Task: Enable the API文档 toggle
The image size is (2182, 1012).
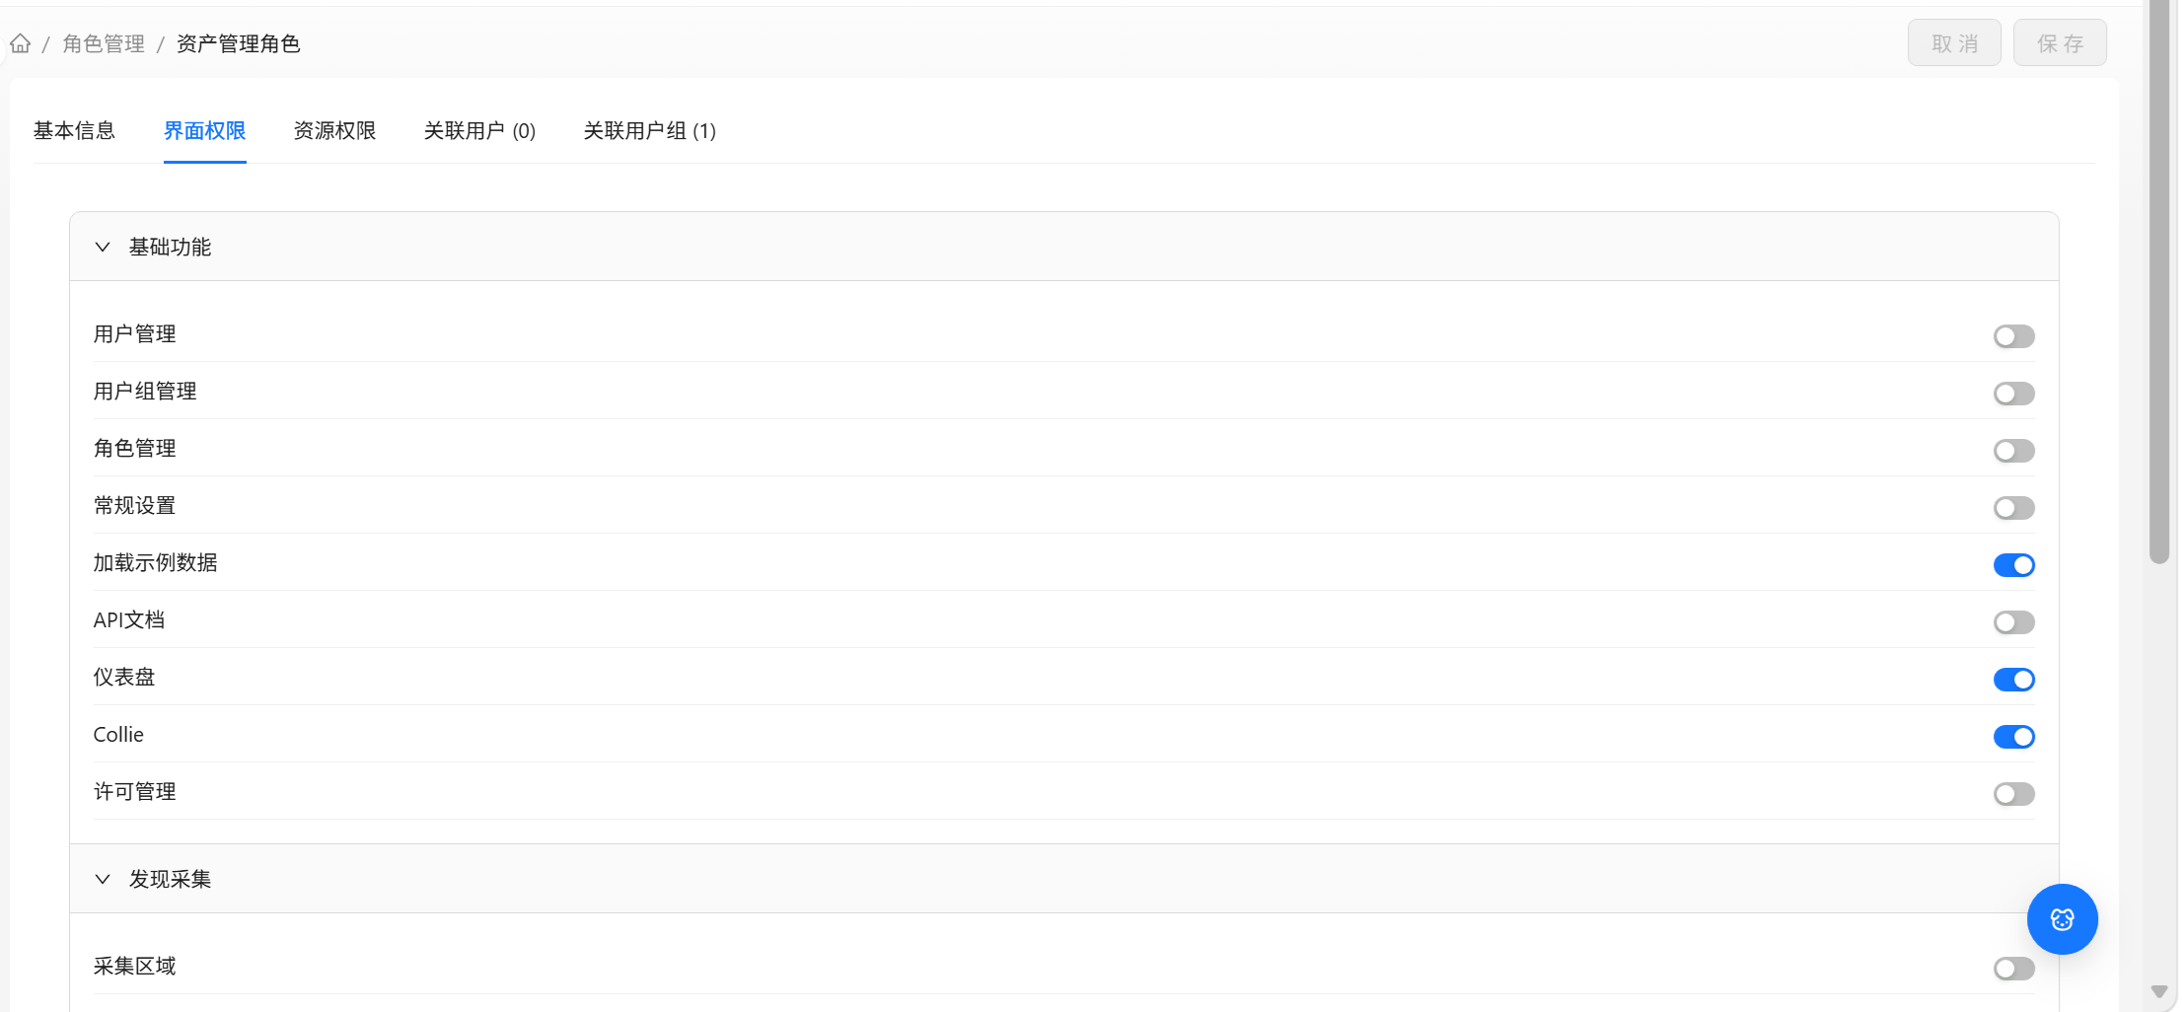Action: [x=2013, y=622]
